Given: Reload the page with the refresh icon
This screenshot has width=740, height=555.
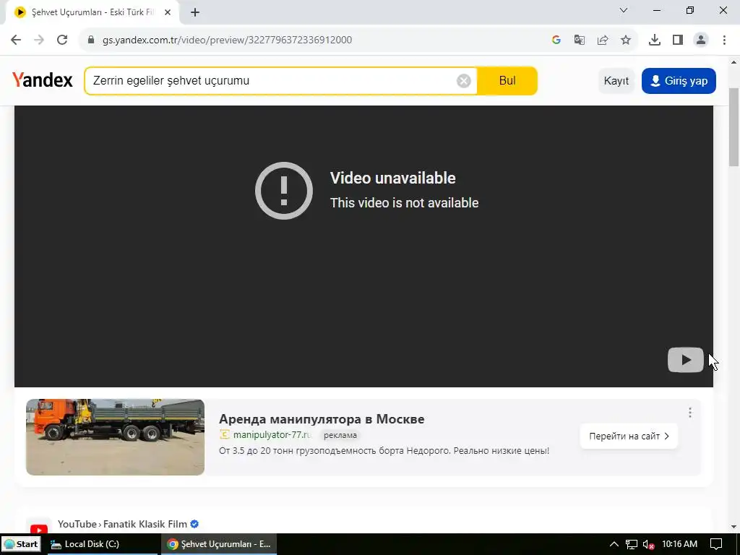Looking at the screenshot, I should click(62, 40).
